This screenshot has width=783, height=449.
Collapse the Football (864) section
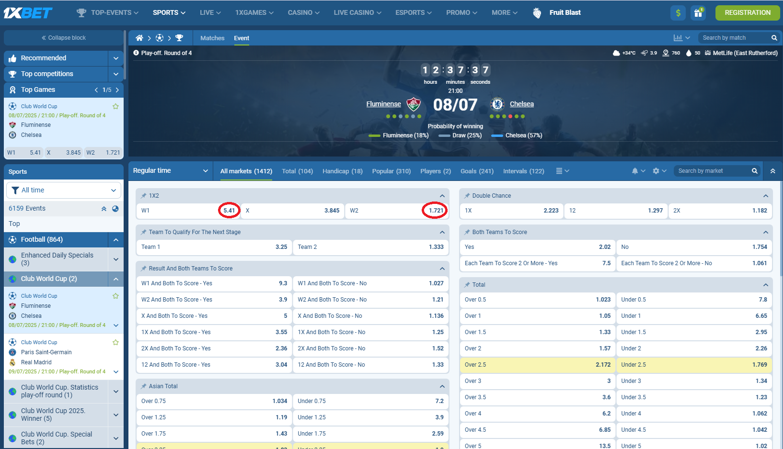[115, 240]
